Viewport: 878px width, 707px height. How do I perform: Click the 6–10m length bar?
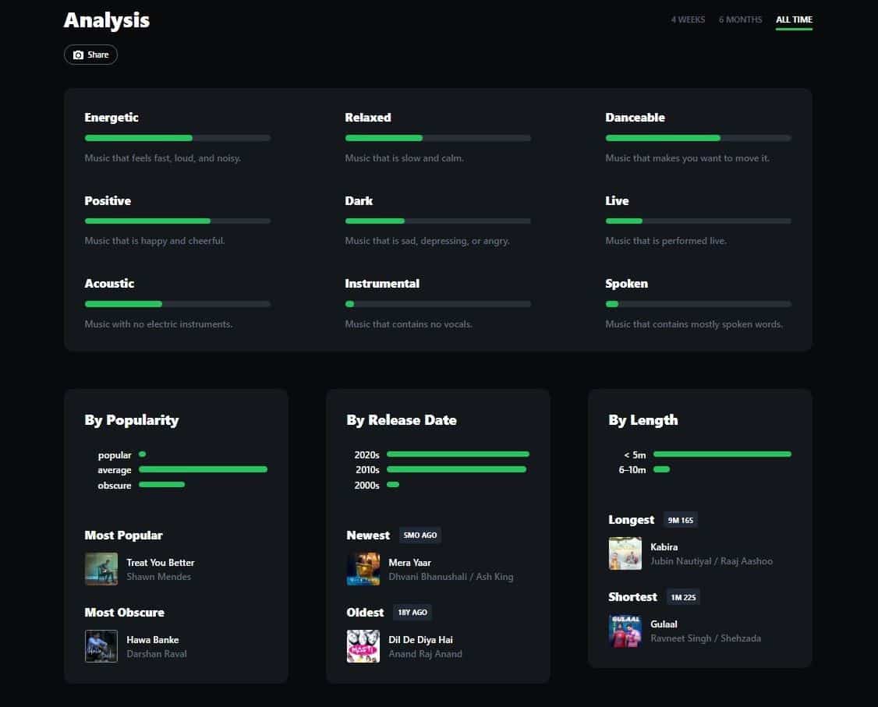pos(661,469)
